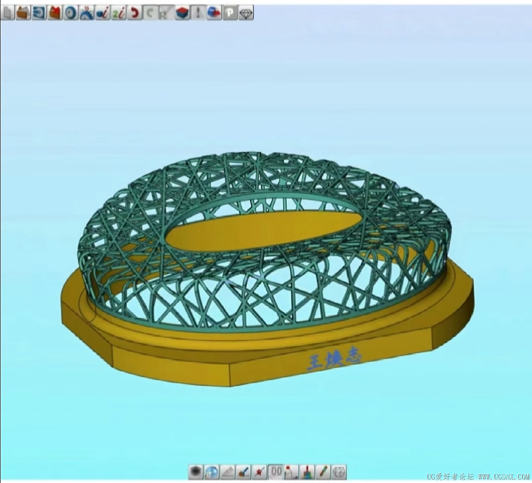The image size is (532, 483).
Task: Click the grey exclamation mark icon
Action: [198, 13]
